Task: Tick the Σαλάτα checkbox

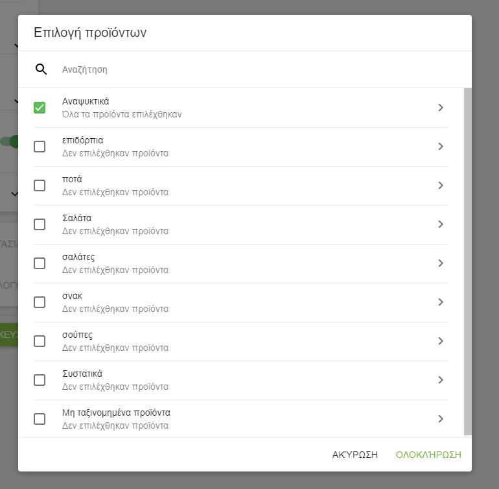Action: pyautogui.click(x=40, y=224)
